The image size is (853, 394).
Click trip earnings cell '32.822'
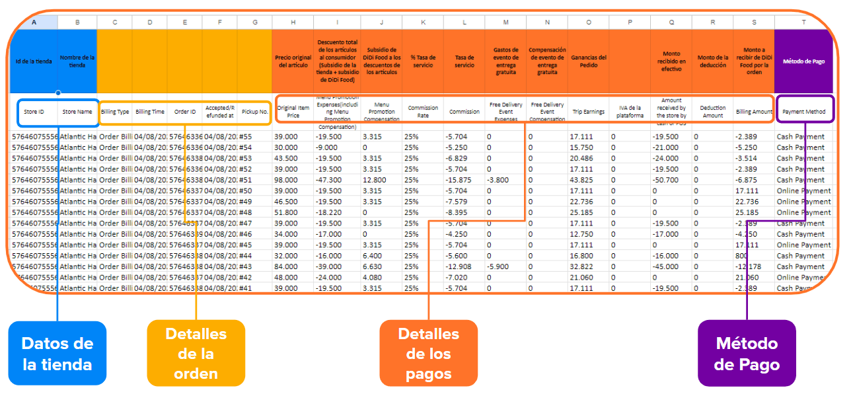tap(588, 266)
